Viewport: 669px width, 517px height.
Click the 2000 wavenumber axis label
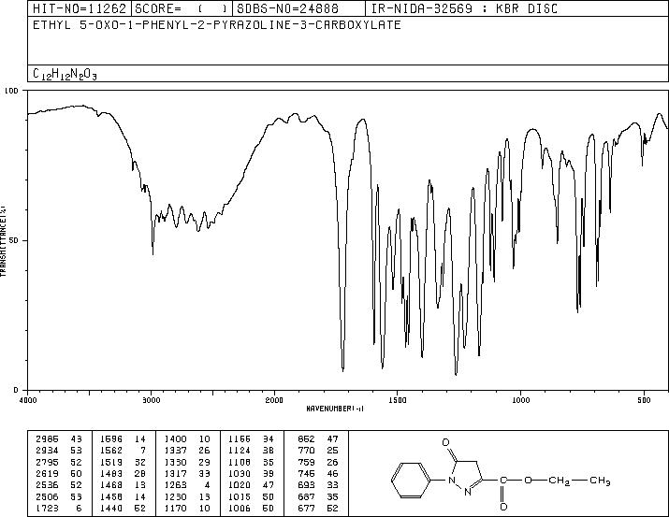[274, 400]
